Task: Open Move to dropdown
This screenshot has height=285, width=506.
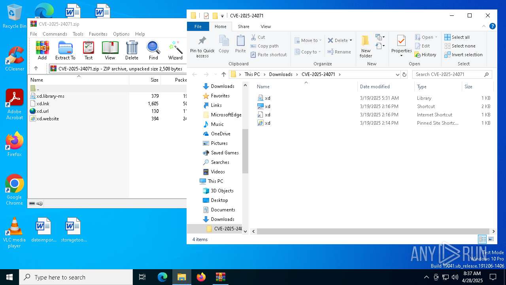Action: click(x=308, y=40)
